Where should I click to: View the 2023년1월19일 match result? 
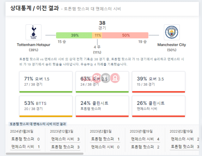tap(145, 139)
